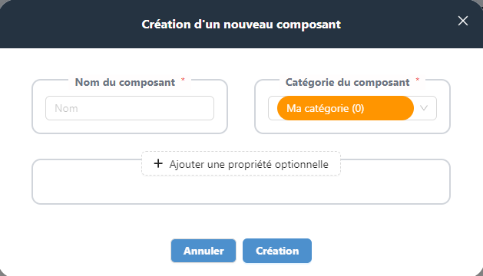
Task: Click blank area left of the Annuler button
Action: pyautogui.click(x=92, y=251)
